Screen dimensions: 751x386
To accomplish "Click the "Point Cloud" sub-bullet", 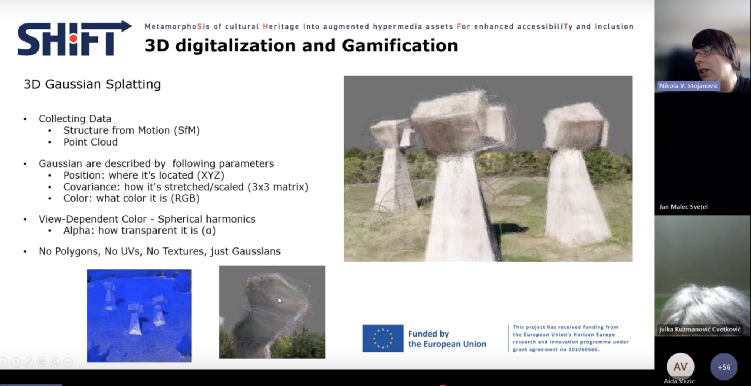I will pyautogui.click(x=91, y=142).
